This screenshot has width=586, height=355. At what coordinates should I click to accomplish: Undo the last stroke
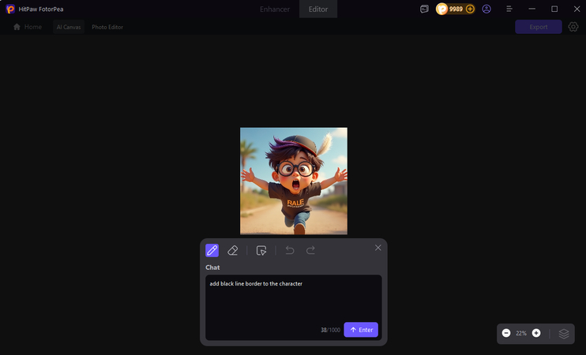click(290, 250)
